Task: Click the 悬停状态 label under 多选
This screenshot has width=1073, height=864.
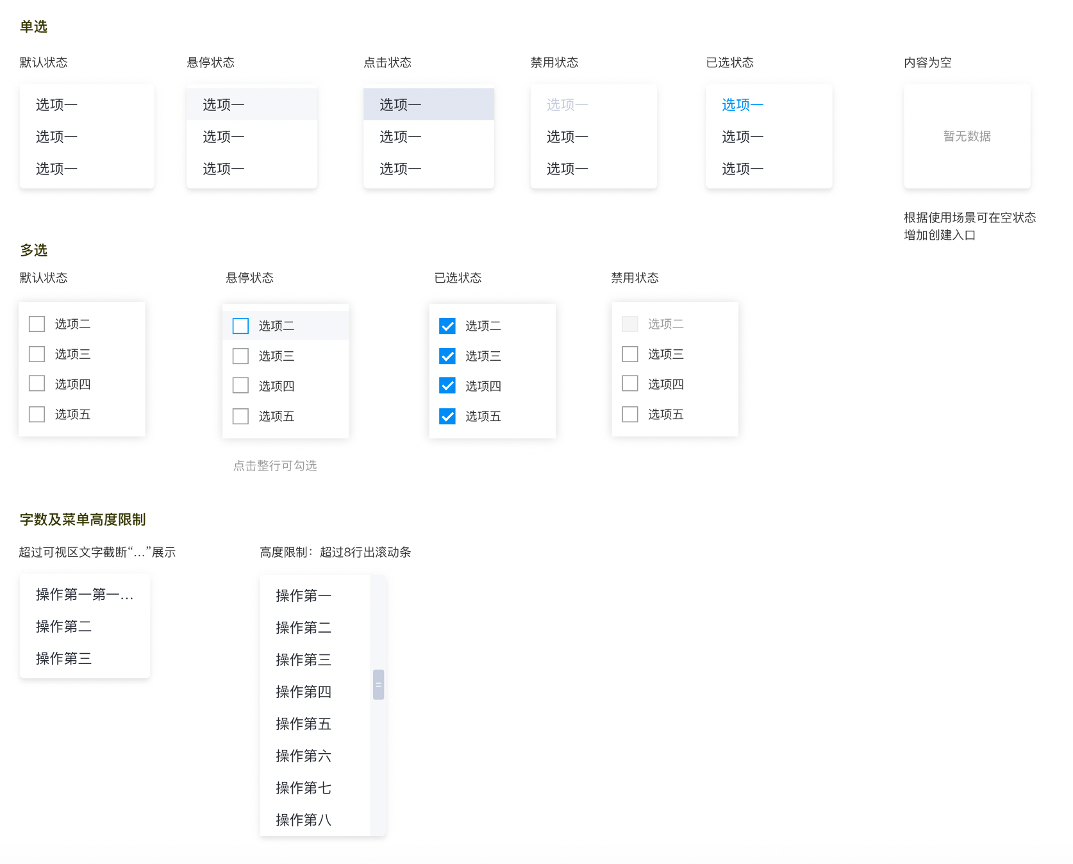Action: click(x=249, y=278)
